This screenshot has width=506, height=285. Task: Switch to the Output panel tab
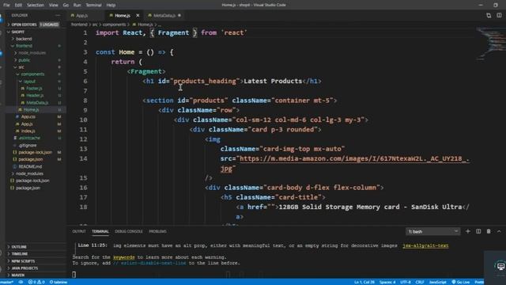tap(79, 231)
